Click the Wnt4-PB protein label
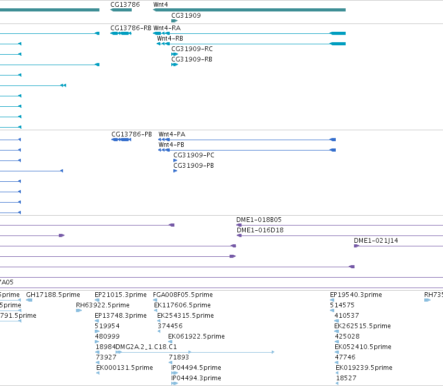Screen dimensions: 443x386 pyautogui.click(x=171, y=145)
